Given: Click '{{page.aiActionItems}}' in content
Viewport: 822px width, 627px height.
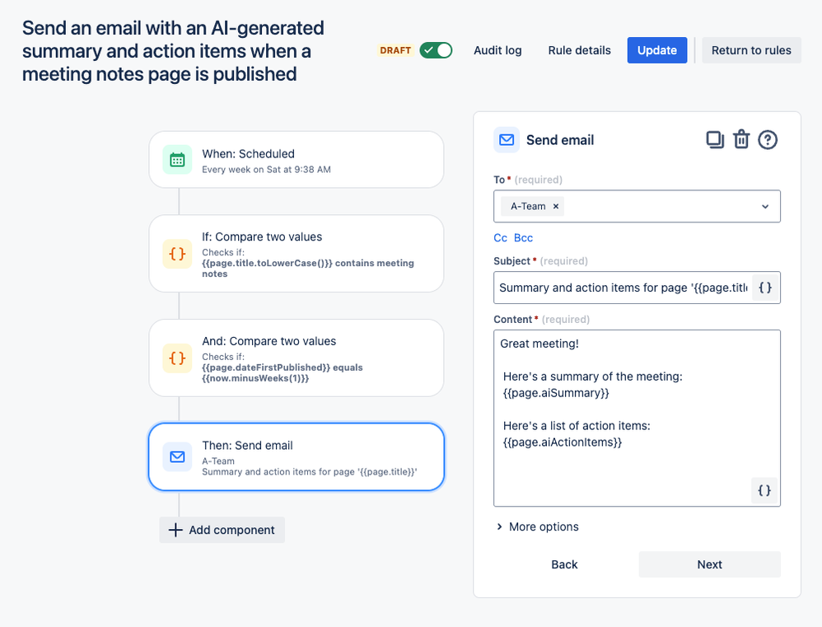Looking at the screenshot, I should coord(562,442).
